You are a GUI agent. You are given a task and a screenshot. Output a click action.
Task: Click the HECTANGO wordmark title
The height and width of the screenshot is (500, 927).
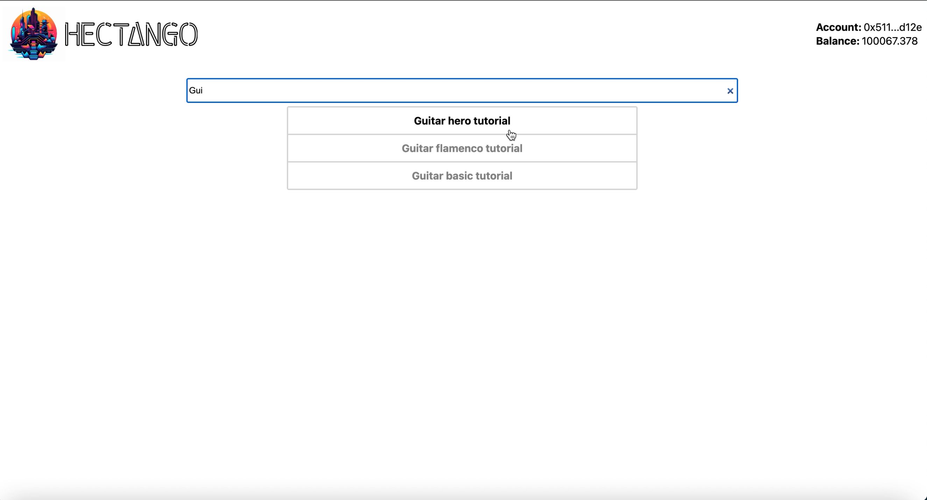point(131,35)
